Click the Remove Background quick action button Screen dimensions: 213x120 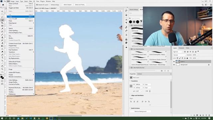(x=140, y=111)
